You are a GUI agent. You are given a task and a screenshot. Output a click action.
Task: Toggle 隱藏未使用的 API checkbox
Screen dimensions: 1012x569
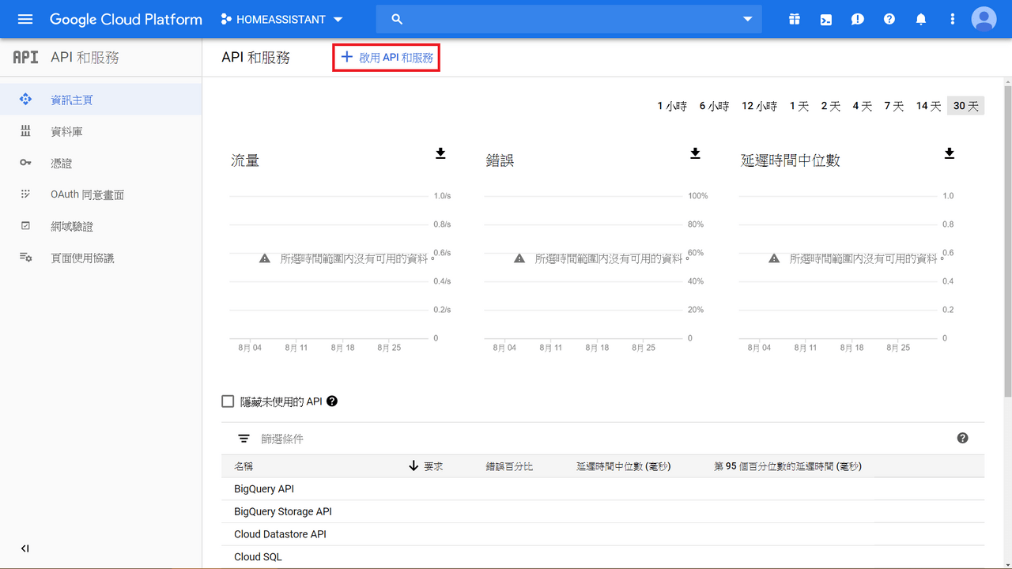(228, 401)
